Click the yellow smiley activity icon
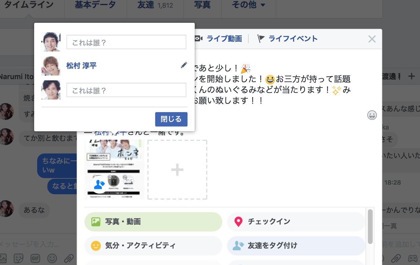 tap(96, 246)
